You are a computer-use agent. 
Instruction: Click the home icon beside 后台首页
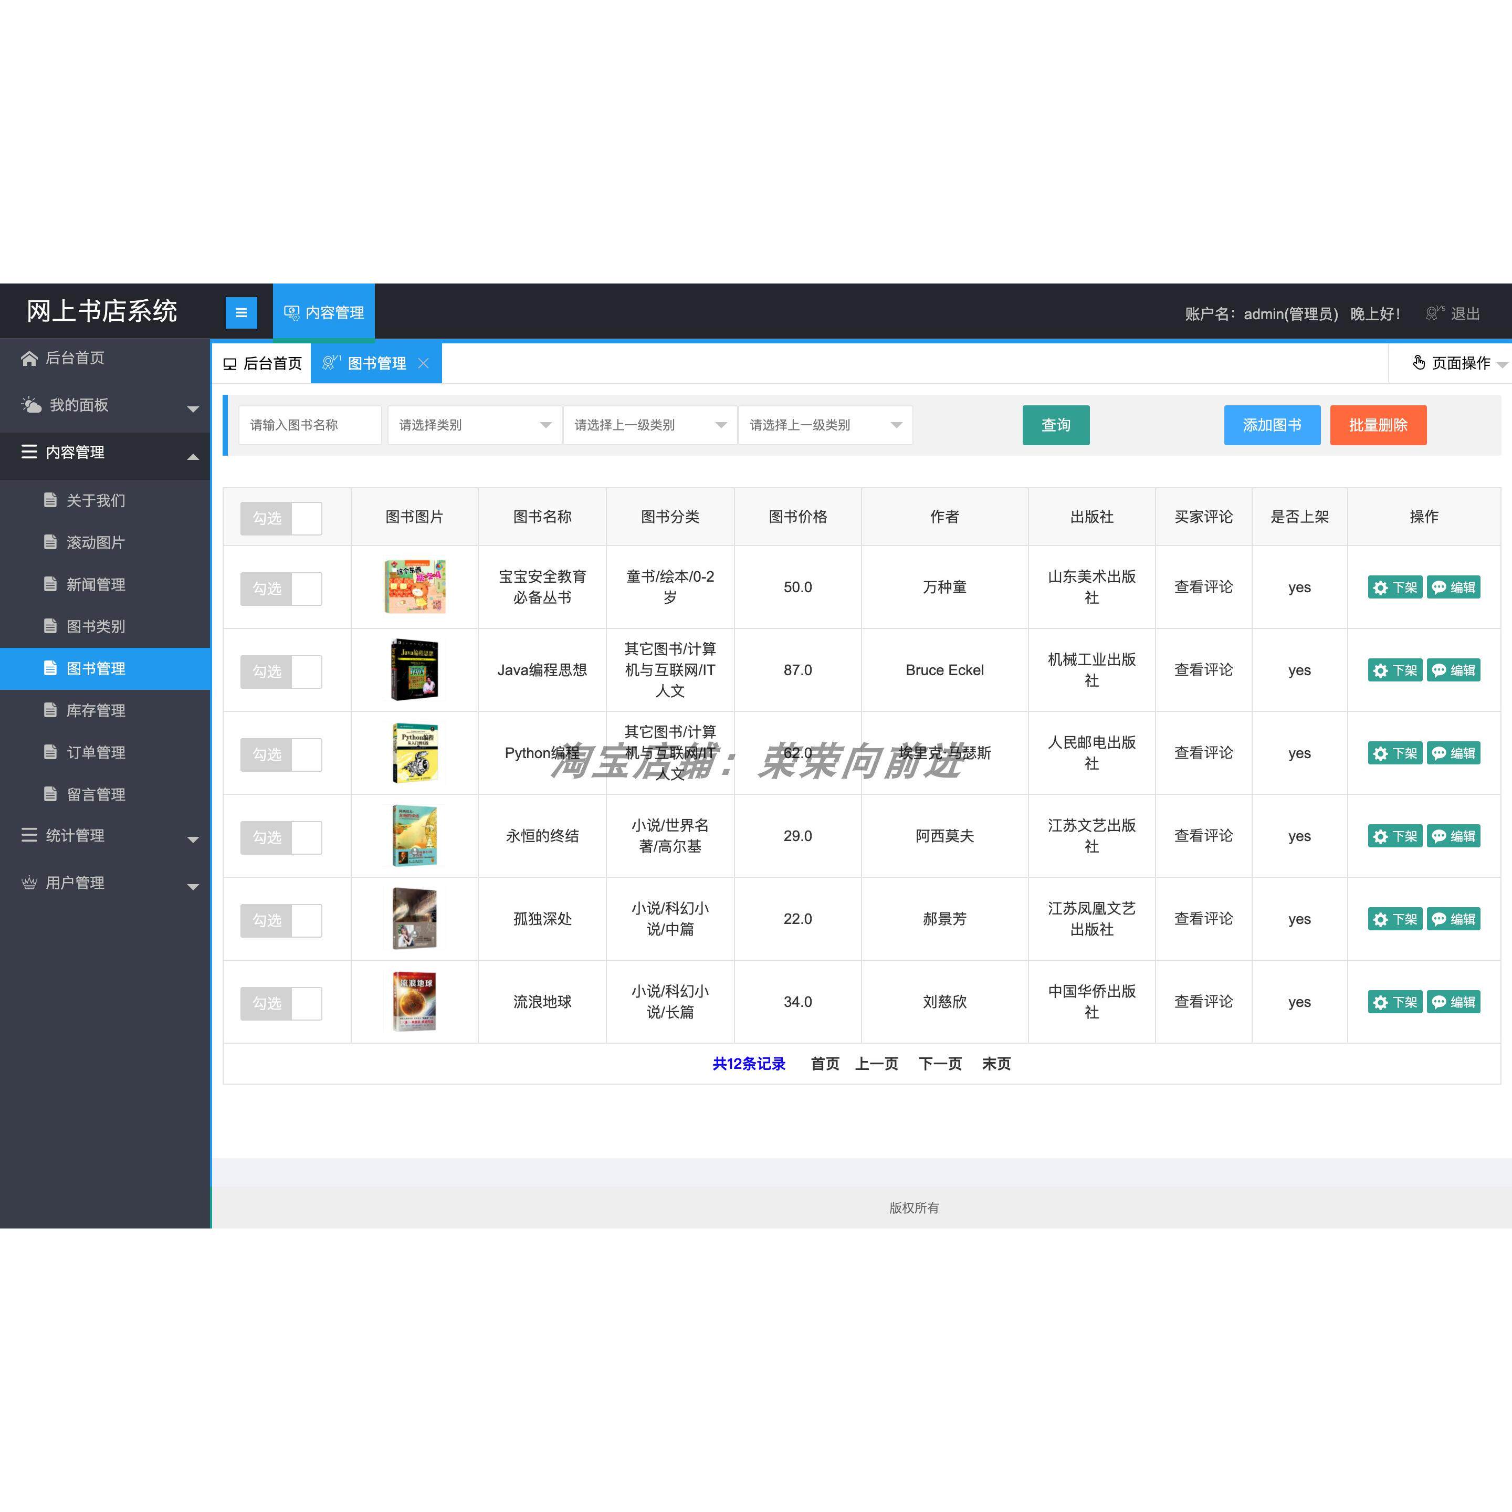(29, 359)
